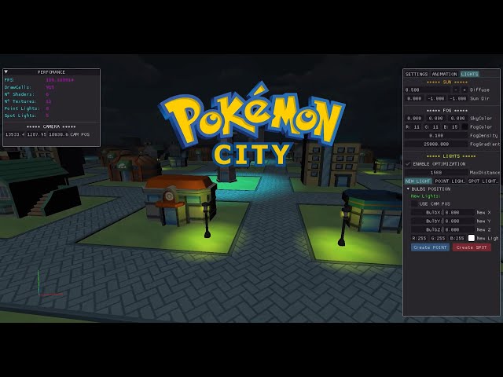
Task: Click the Create SPOT button
Action: (472, 247)
